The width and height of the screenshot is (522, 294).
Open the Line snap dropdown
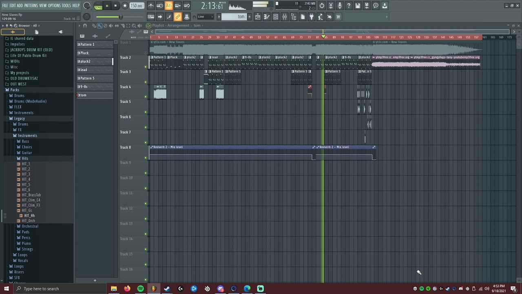tap(206, 17)
